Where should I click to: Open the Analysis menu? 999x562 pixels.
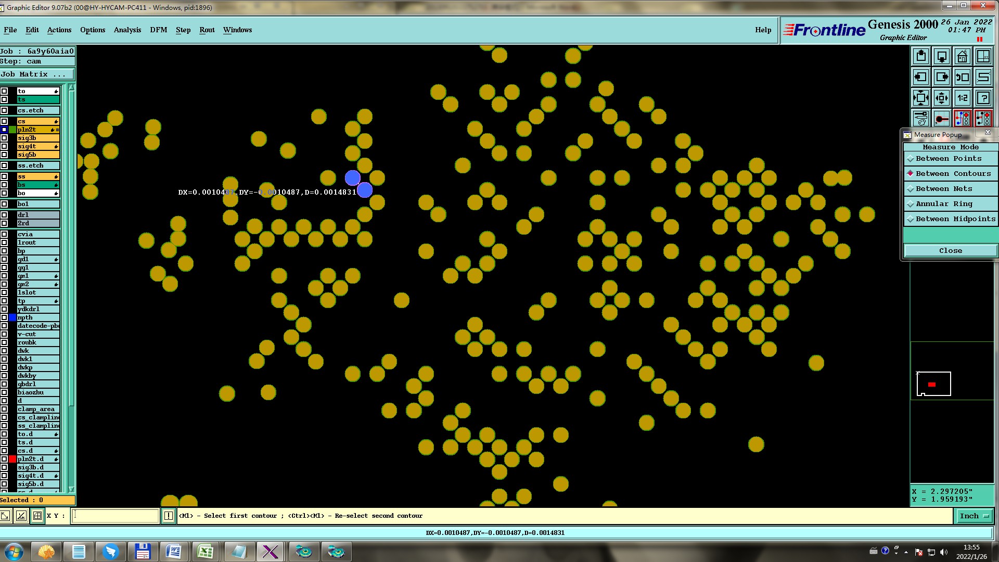coord(127,30)
